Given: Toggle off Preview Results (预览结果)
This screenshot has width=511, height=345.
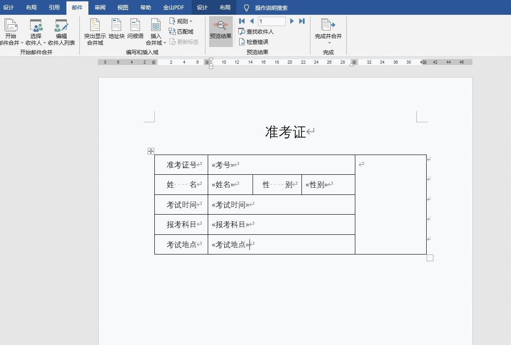Looking at the screenshot, I should click(x=220, y=30).
